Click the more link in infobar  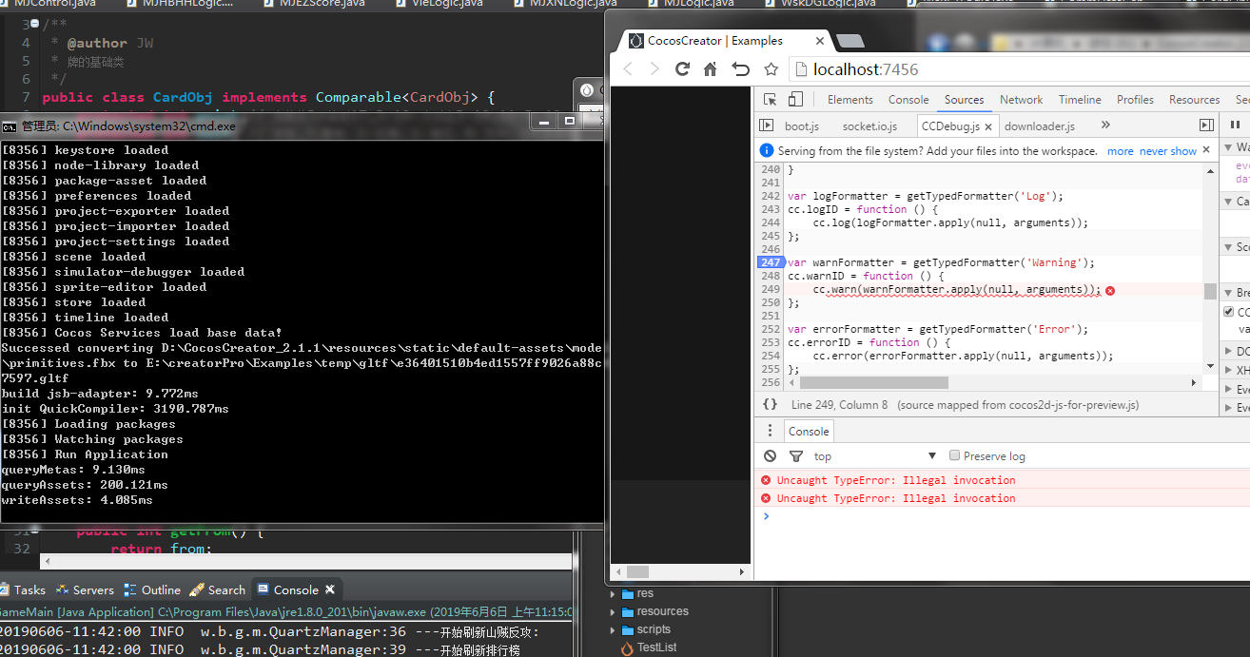[1120, 151]
